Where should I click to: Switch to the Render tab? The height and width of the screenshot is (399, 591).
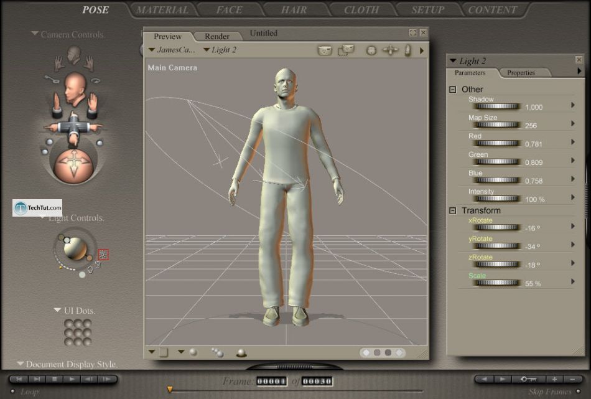point(217,37)
